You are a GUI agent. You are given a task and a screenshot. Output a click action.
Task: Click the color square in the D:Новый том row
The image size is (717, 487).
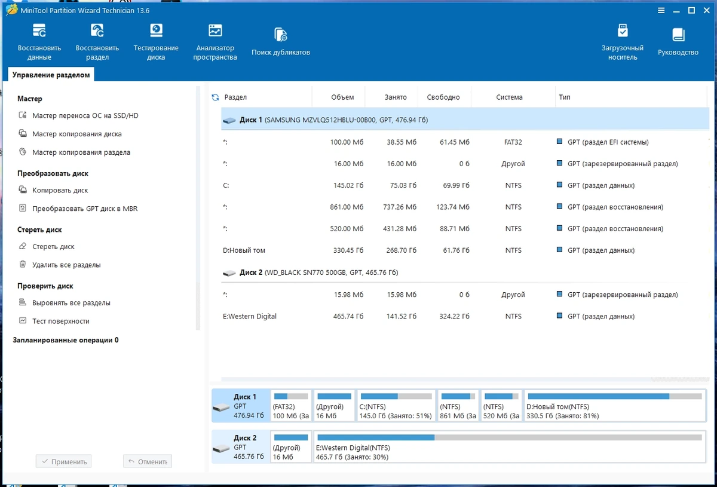(559, 250)
